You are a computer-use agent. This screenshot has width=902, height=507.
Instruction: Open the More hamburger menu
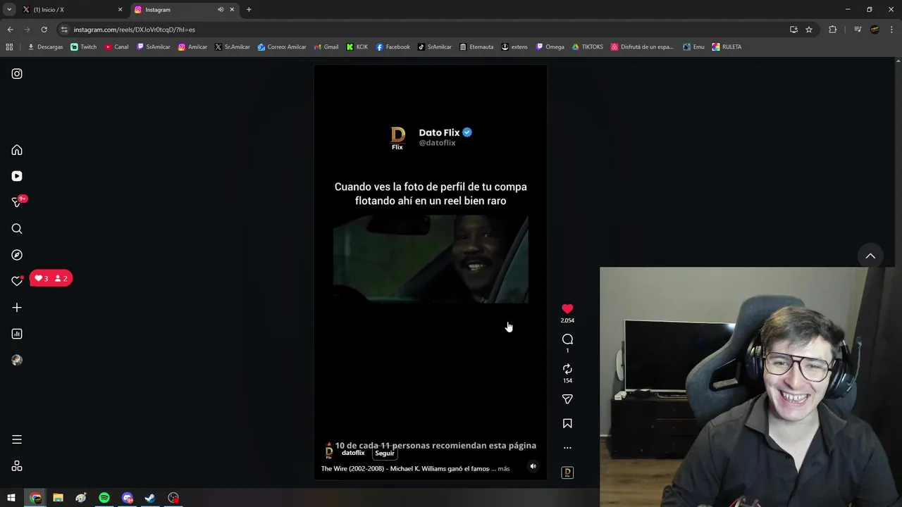point(17,439)
